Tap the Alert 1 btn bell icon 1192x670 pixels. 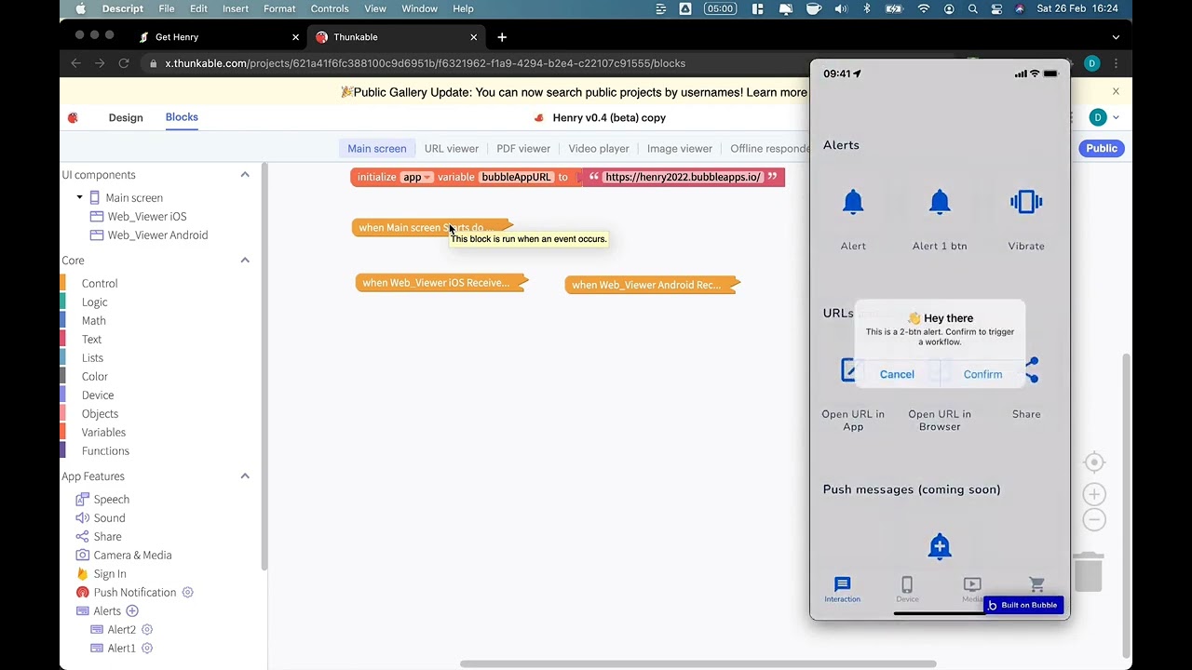click(940, 202)
